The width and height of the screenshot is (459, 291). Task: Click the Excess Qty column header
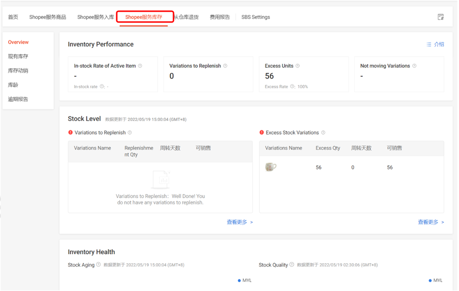(x=328, y=148)
